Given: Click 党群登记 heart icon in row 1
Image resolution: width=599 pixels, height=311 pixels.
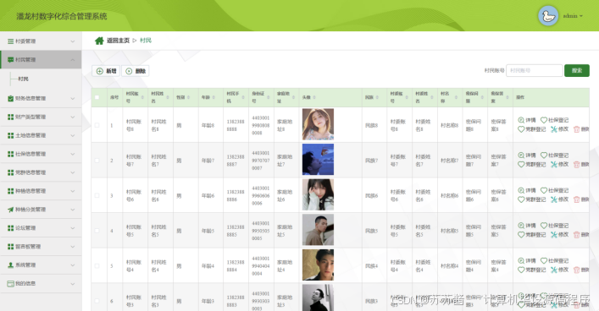Looking at the screenshot, I should click(521, 129).
